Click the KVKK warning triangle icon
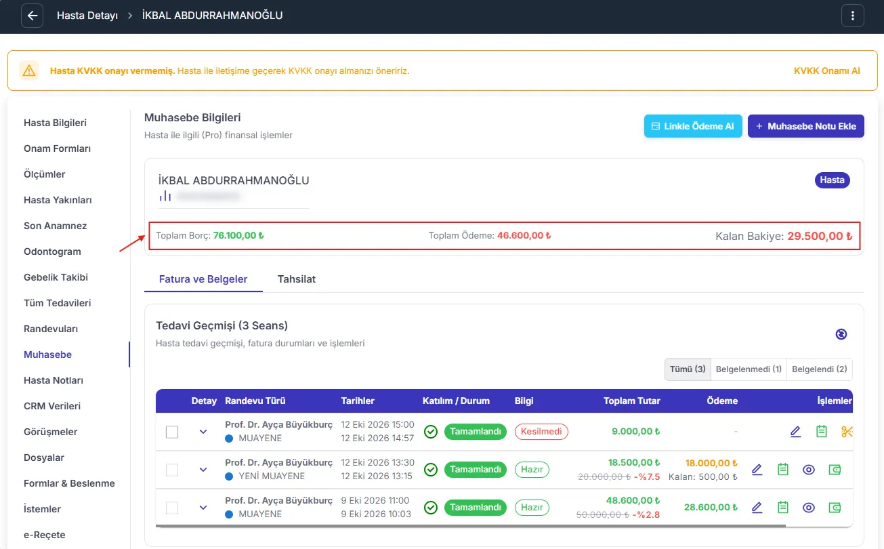The image size is (884, 549). click(29, 70)
